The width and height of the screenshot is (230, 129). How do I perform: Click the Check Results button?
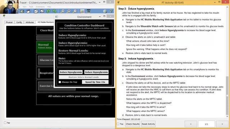(133, 124)
